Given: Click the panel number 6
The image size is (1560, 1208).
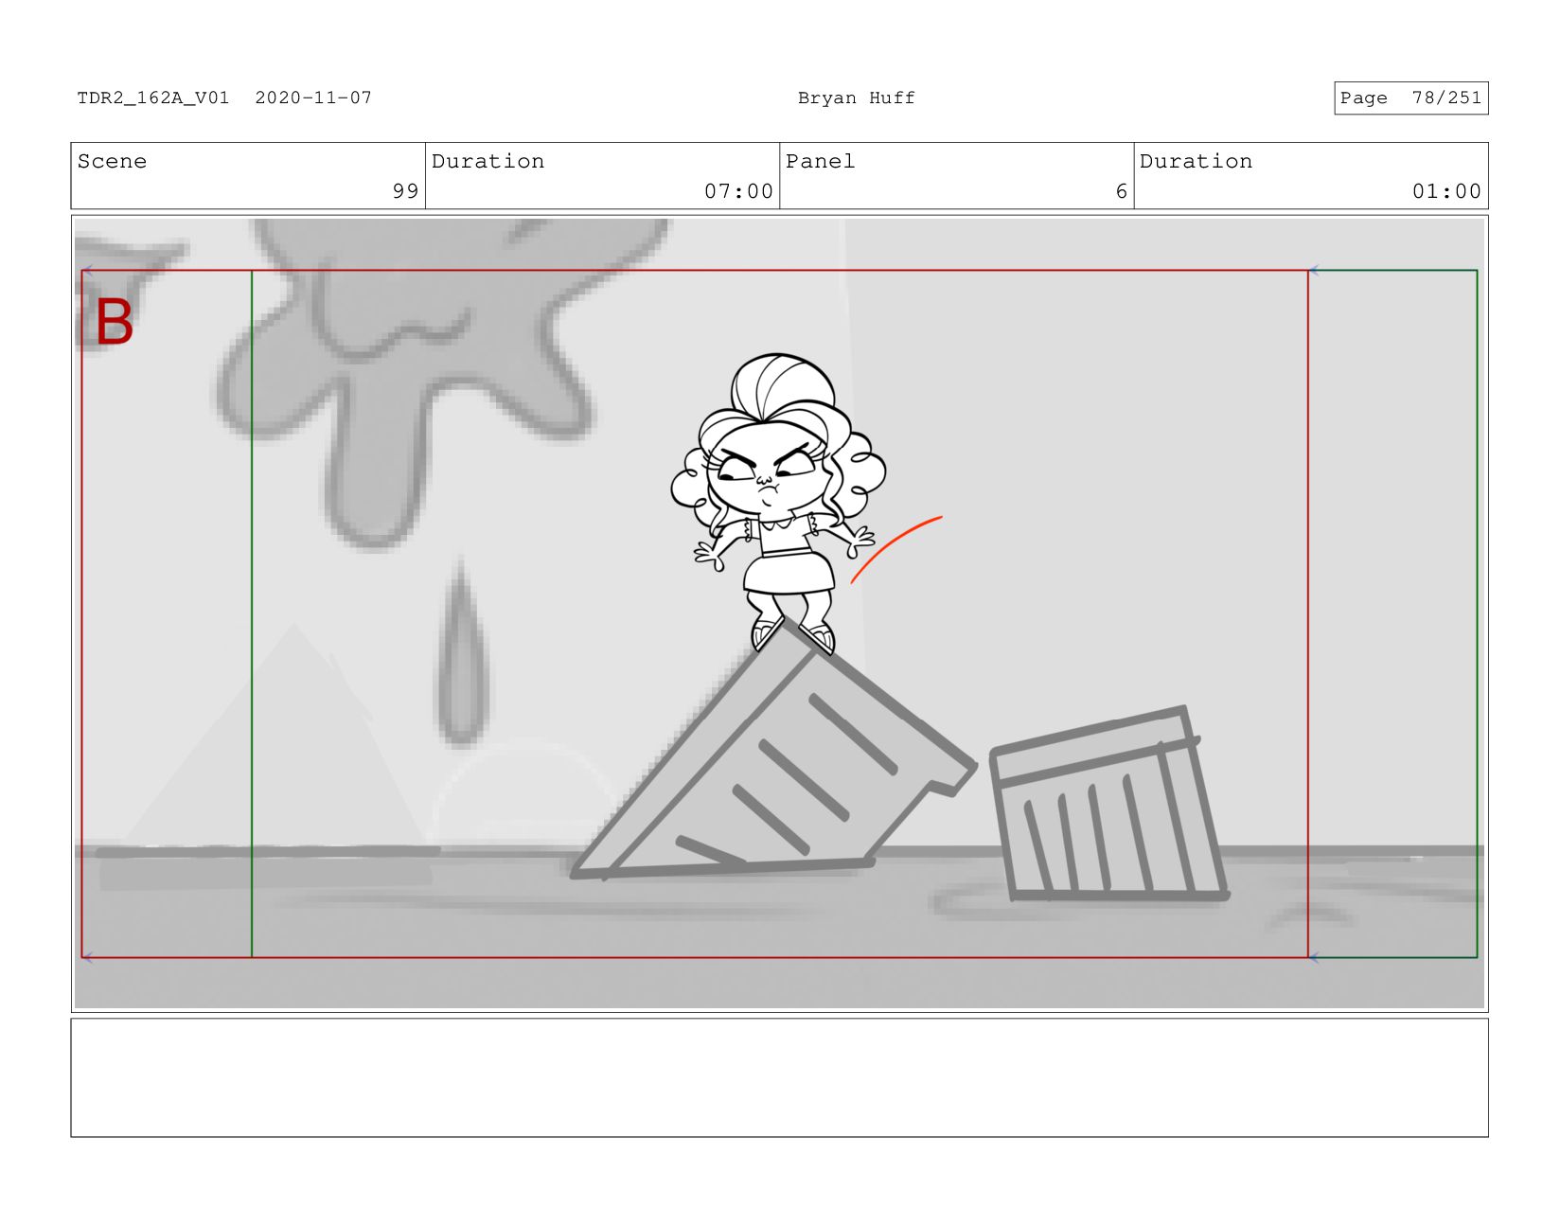Looking at the screenshot, I should pos(1121,191).
